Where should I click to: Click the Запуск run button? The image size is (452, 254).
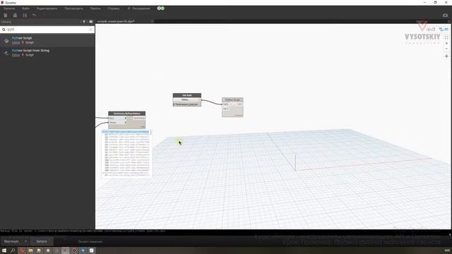(x=41, y=241)
